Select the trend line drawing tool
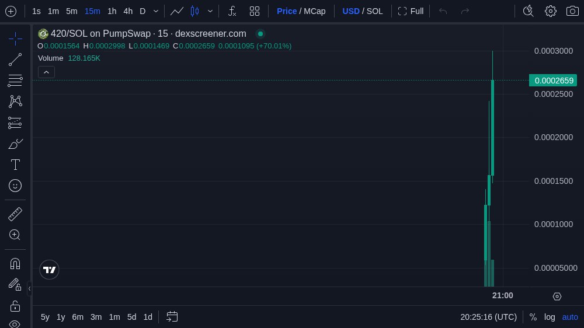Image resolution: width=584 pixels, height=328 pixels. pyautogui.click(x=15, y=60)
